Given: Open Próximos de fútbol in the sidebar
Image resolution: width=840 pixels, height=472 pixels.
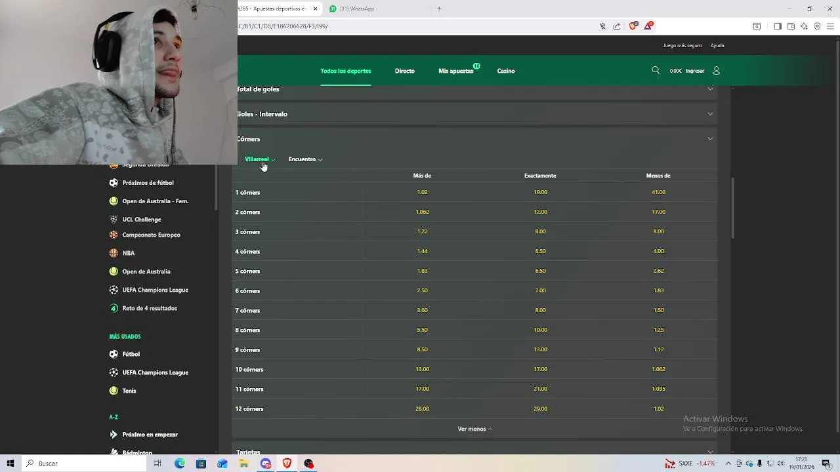Looking at the screenshot, I should click(x=148, y=183).
